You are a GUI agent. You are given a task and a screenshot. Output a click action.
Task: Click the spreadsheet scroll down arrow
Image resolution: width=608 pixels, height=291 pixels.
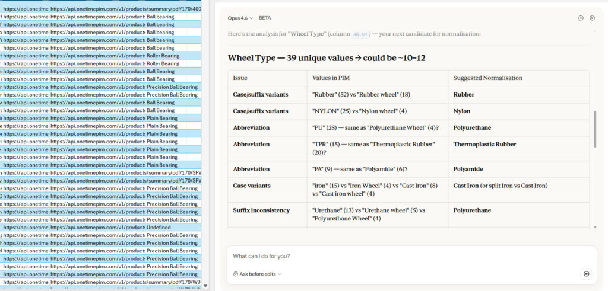click(x=205, y=286)
